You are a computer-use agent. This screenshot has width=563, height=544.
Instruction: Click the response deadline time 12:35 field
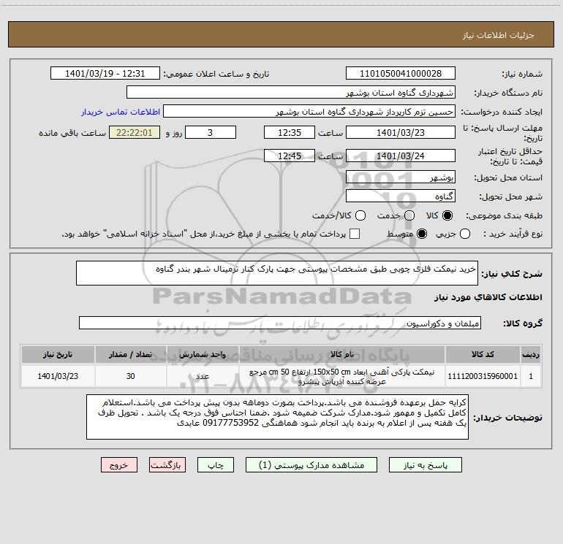290,132
